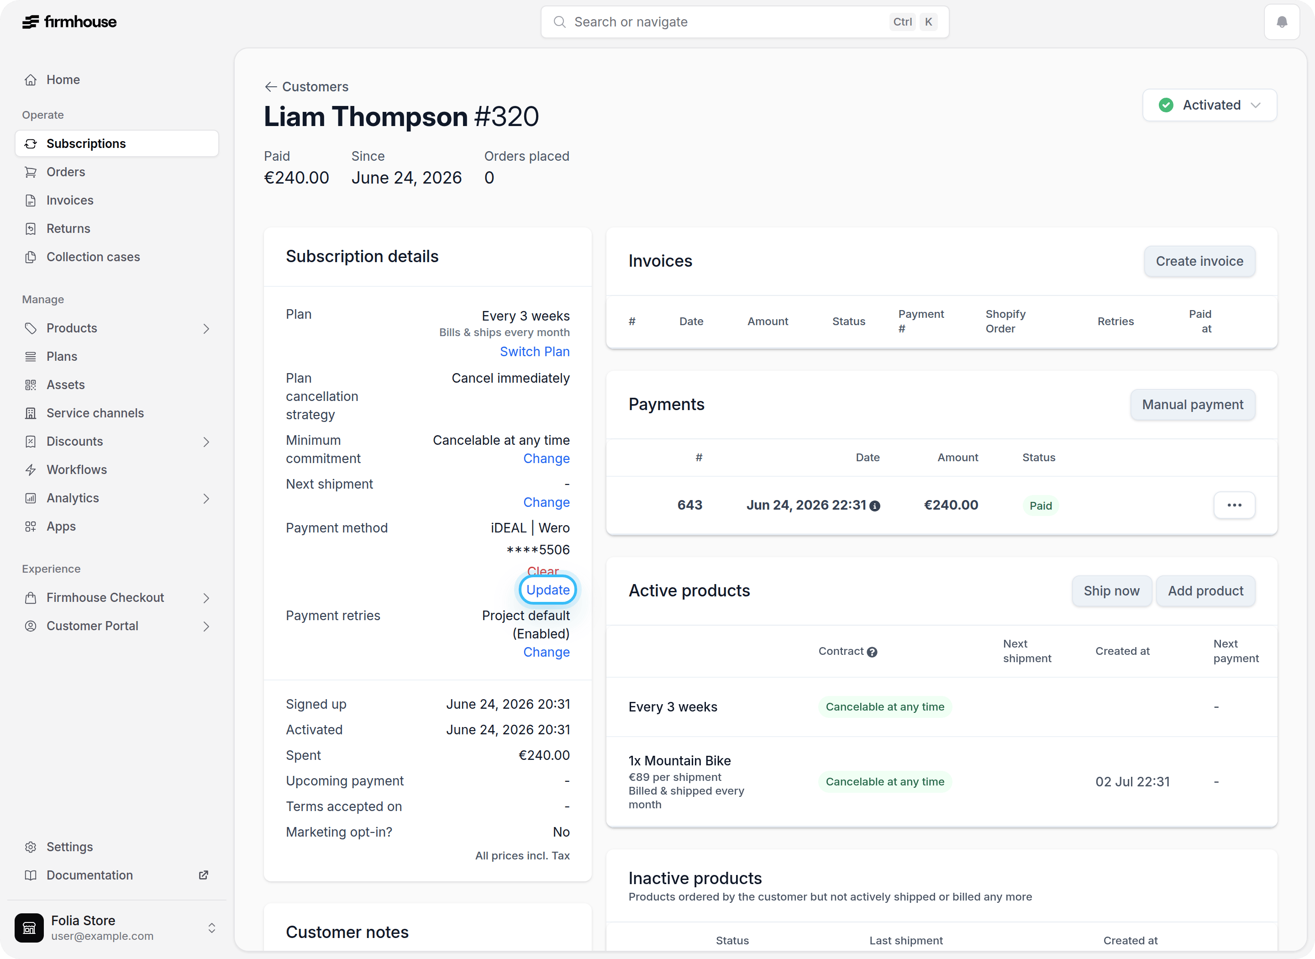1315x959 pixels.
Task: Go to Orders in the sidebar
Action: (116, 173)
